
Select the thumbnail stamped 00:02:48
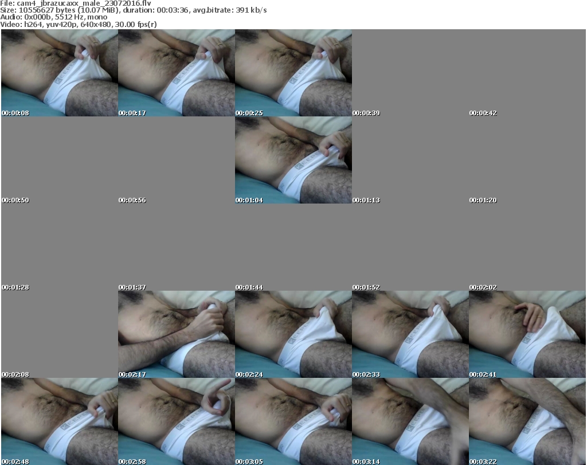point(60,421)
